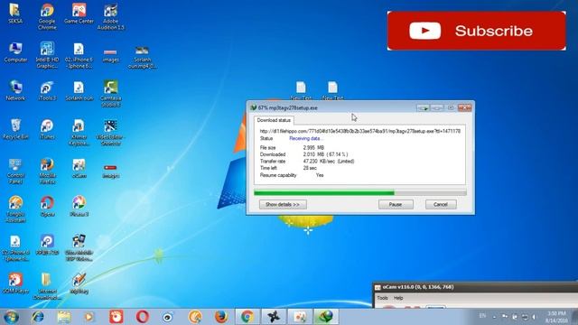This screenshot has height=325, width=578.
Task: Select the Network desktop icon
Action: coord(15,90)
